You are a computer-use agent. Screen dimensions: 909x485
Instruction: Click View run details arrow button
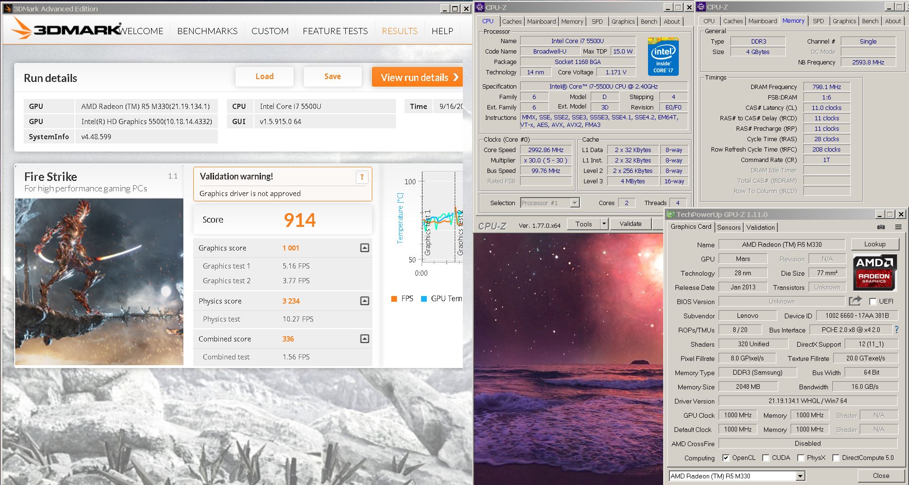click(x=417, y=77)
